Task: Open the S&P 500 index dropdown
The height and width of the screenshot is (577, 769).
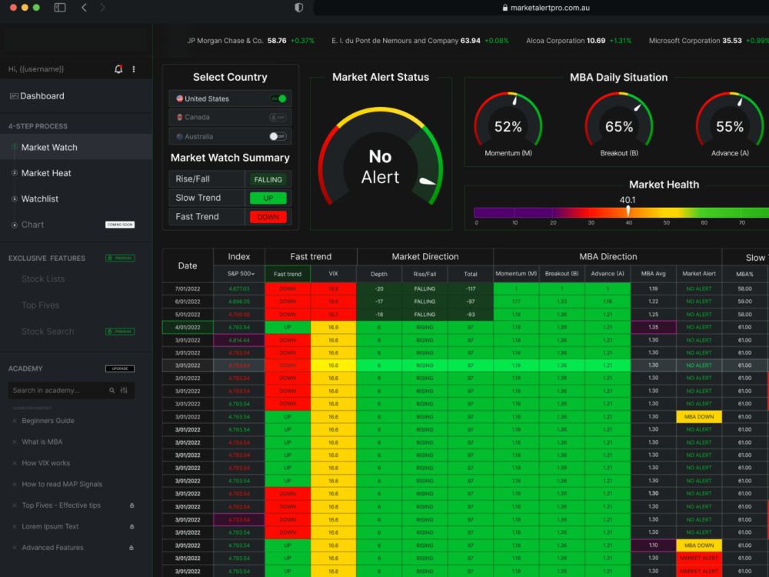Action: (240, 274)
